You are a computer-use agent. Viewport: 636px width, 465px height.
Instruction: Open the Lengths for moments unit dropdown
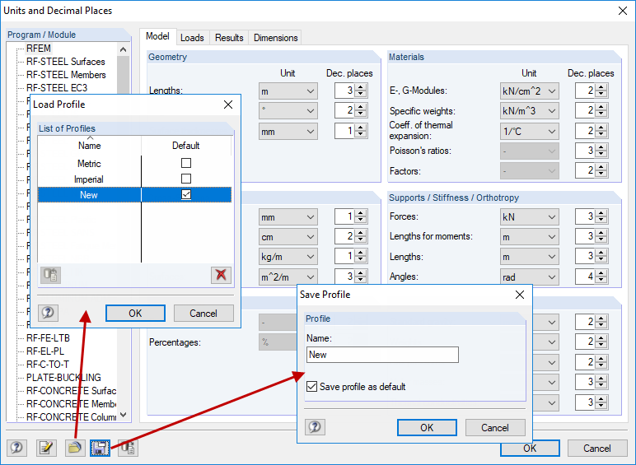pyautogui.click(x=530, y=236)
